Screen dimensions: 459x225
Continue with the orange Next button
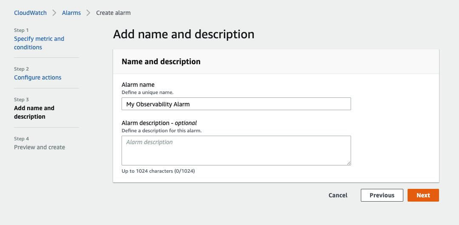(x=423, y=195)
